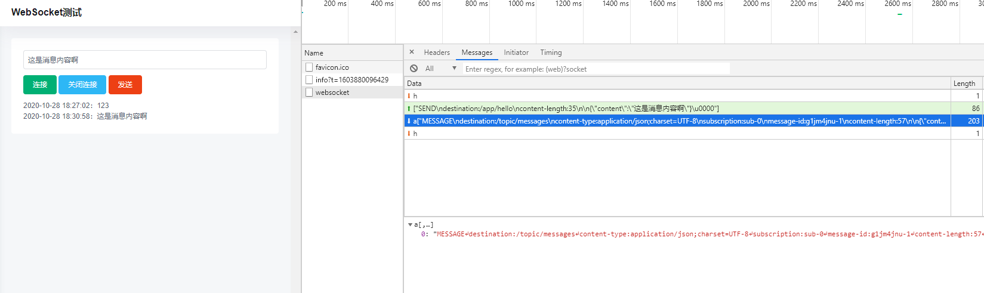The width and height of the screenshot is (984, 293).
Task: Click the blue 关闭连接 disconnect button
Action: tap(82, 85)
